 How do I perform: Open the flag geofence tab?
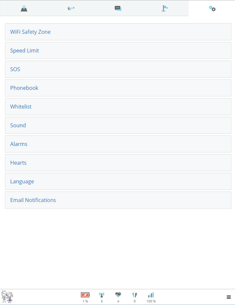point(165,8)
